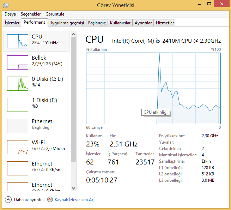Click the CPU usage graph area
Image resolution: width=231 pixels, height=210 pixels.
tap(153, 88)
